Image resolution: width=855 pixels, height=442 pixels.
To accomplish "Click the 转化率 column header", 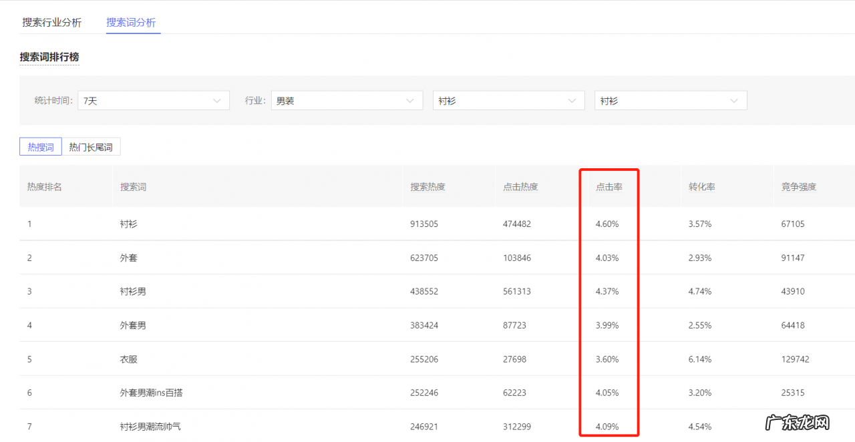I will (701, 187).
